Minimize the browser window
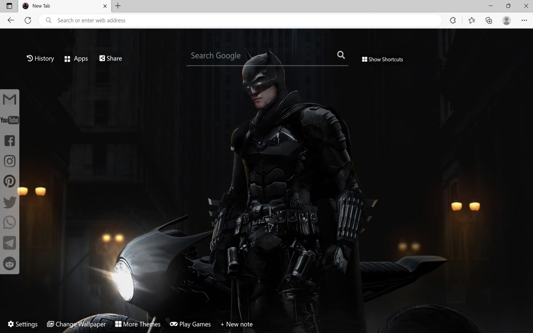This screenshot has width=533, height=333. point(491,6)
